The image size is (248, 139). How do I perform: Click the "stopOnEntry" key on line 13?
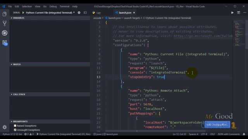(x=141, y=77)
